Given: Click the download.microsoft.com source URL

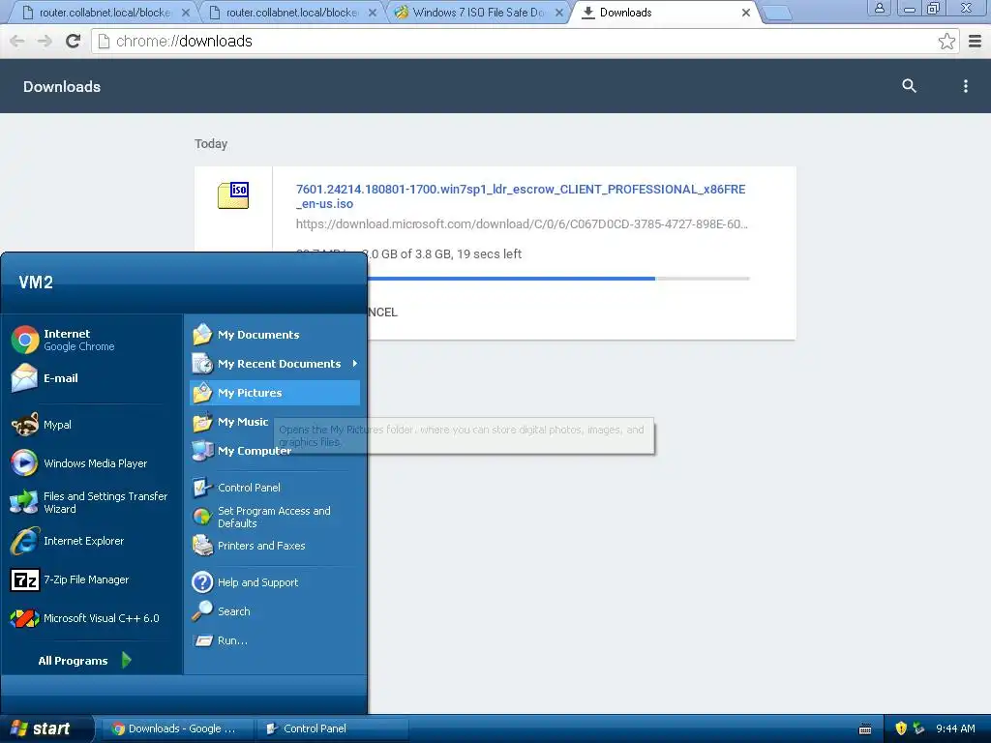Looking at the screenshot, I should pyautogui.click(x=522, y=223).
